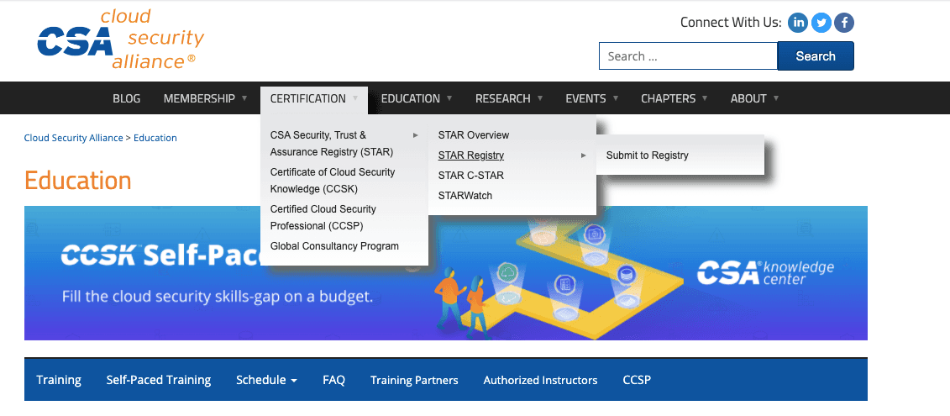Open the Training Partners tab

[x=414, y=380]
